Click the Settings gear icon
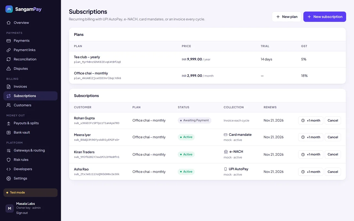The width and height of the screenshot is (354, 221). click(x=9, y=178)
